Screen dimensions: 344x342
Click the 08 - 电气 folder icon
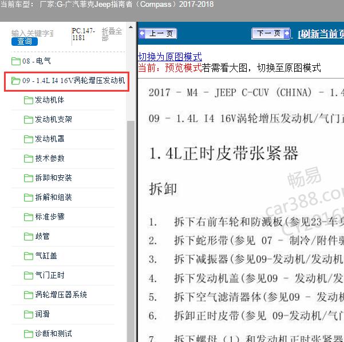click(16, 61)
